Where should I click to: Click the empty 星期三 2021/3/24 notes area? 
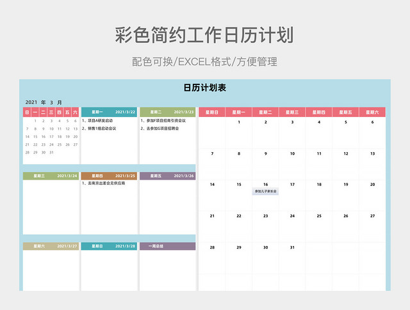tap(51, 207)
